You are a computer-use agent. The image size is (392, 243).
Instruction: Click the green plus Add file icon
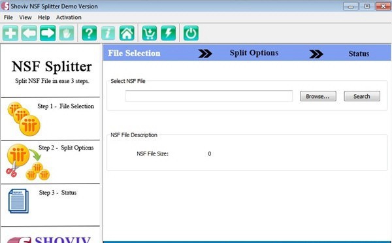(x=10, y=33)
